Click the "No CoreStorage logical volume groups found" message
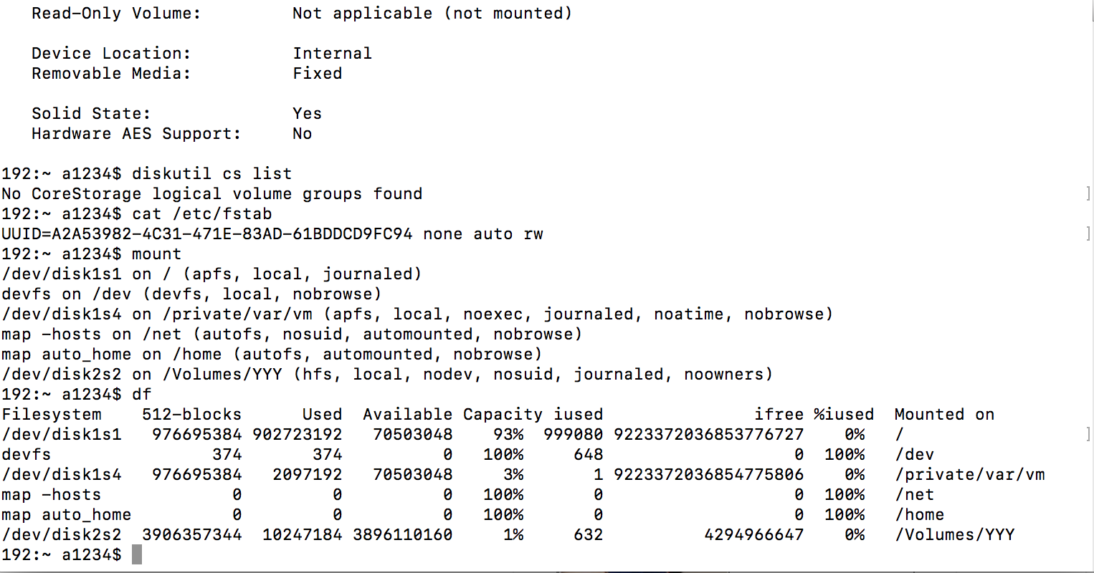This screenshot has height=573, width=1094. 212,194
